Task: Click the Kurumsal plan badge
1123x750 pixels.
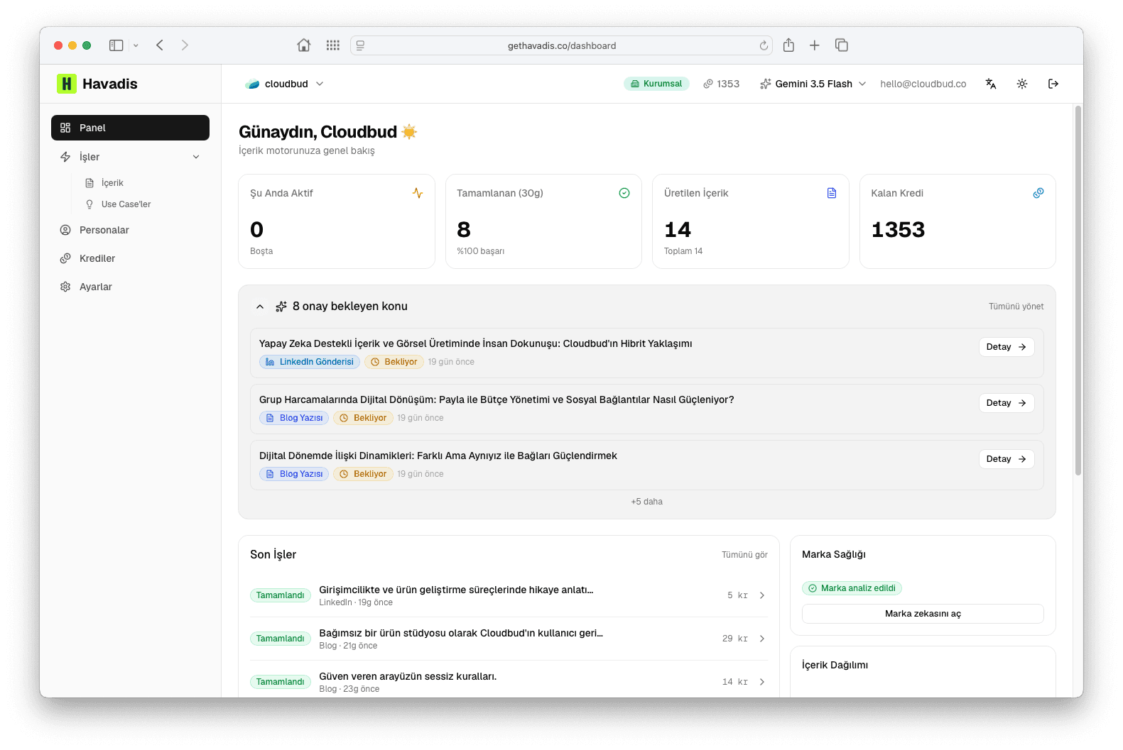Action: point(656,84)
